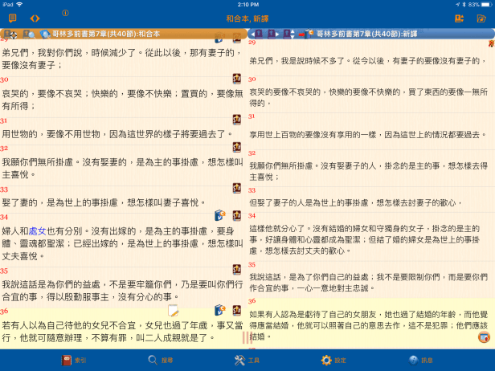Tap the orange pane divider handle at bottom
Viewport: 495px width, 371px height.
[247, 338]
